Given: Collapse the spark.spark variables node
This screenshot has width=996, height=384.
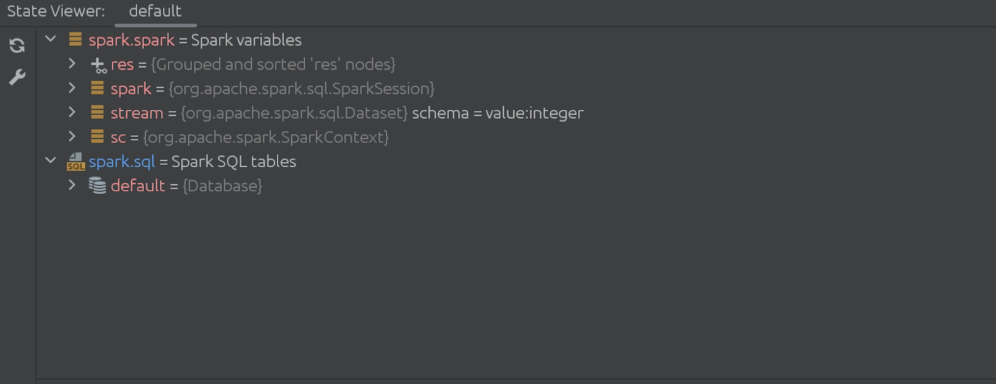Looking at the screenshot, I should [51, 39].
